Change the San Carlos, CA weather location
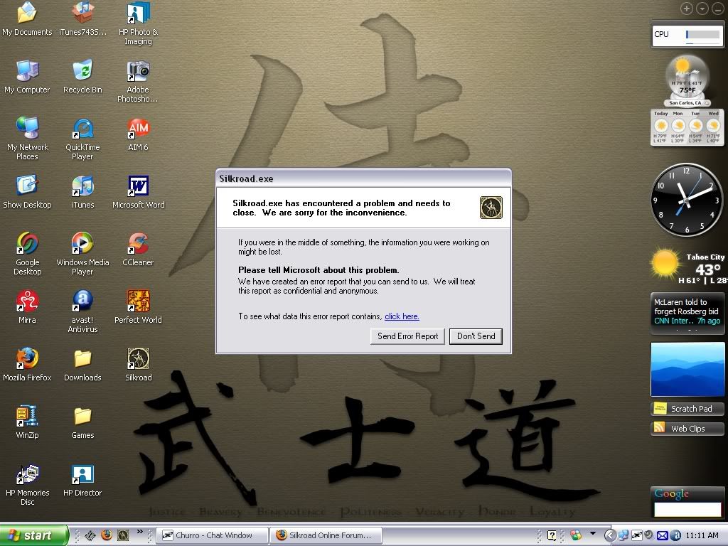The width and height of the screenshot is (728, 546). pyautogui.click(x=688, y=102)
